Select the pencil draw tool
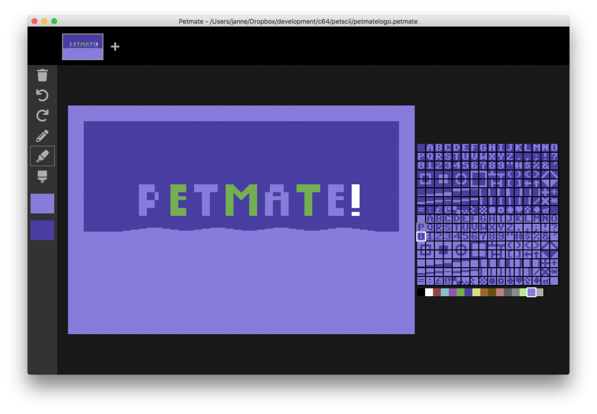 tap(42, 136)
